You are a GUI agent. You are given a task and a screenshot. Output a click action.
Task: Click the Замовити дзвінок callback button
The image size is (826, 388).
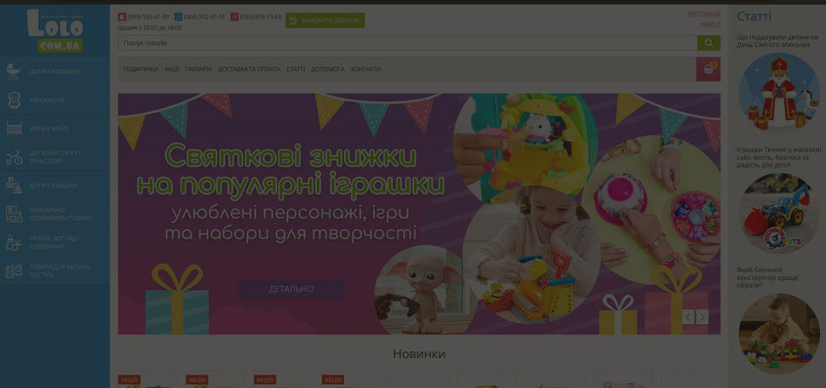pyautogui.click(x=324, y=20)
